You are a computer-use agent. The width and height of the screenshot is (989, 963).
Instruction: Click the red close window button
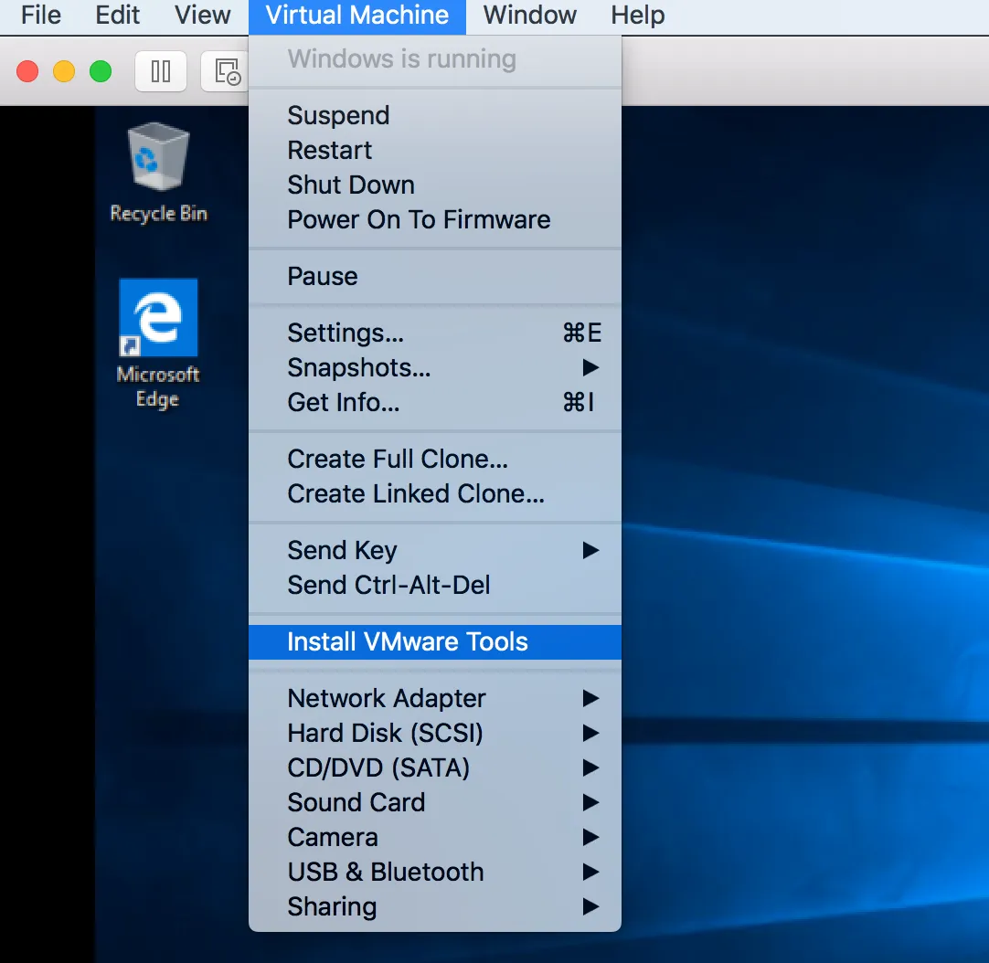click(x=27, y=71)
